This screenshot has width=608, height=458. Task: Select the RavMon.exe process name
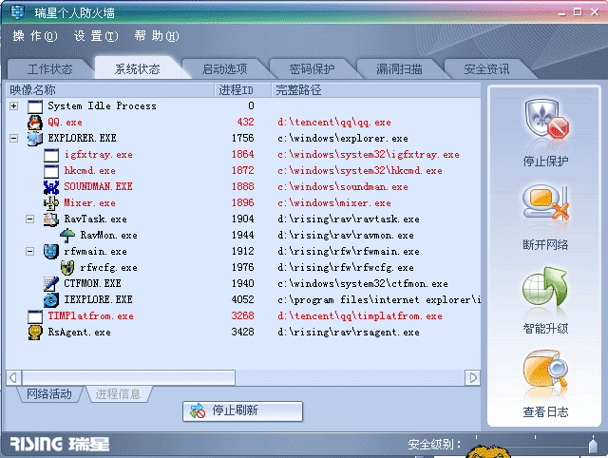click(x=109, y=236)
